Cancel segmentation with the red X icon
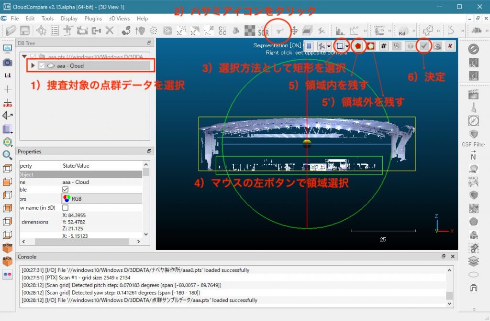 pyautogui.click(x=449, y=46)
